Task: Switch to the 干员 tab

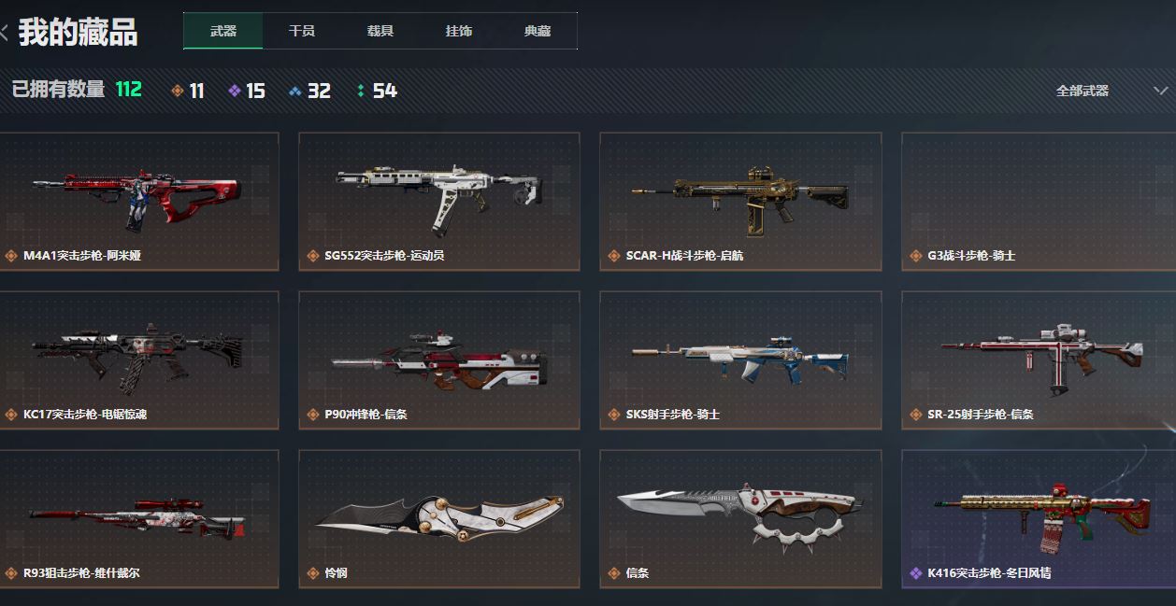Action: point(302,31)
